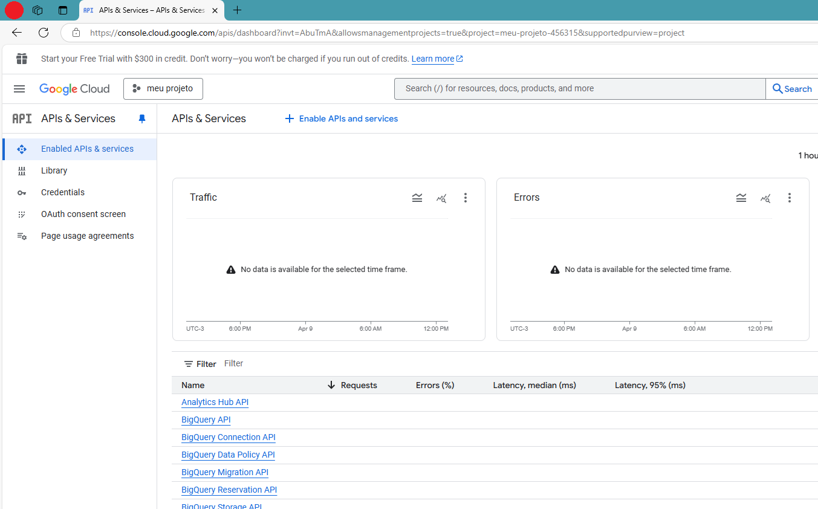Open the navigation hamburger menu

[x=19, y=88]
